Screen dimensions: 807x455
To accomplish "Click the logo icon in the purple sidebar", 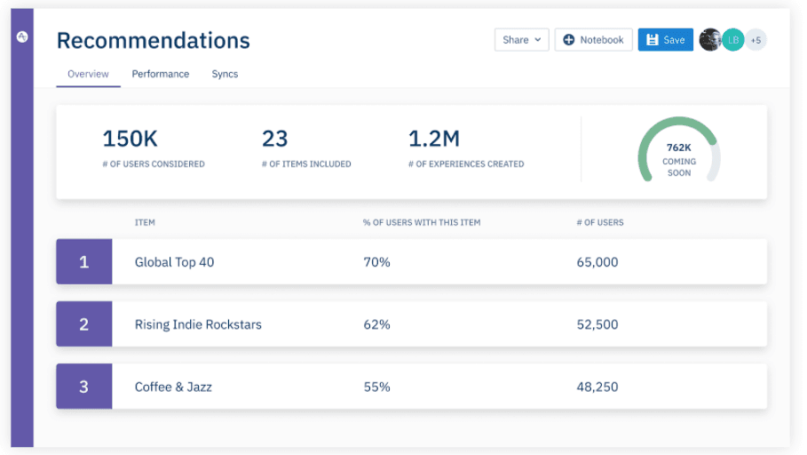I will point(22,36).
